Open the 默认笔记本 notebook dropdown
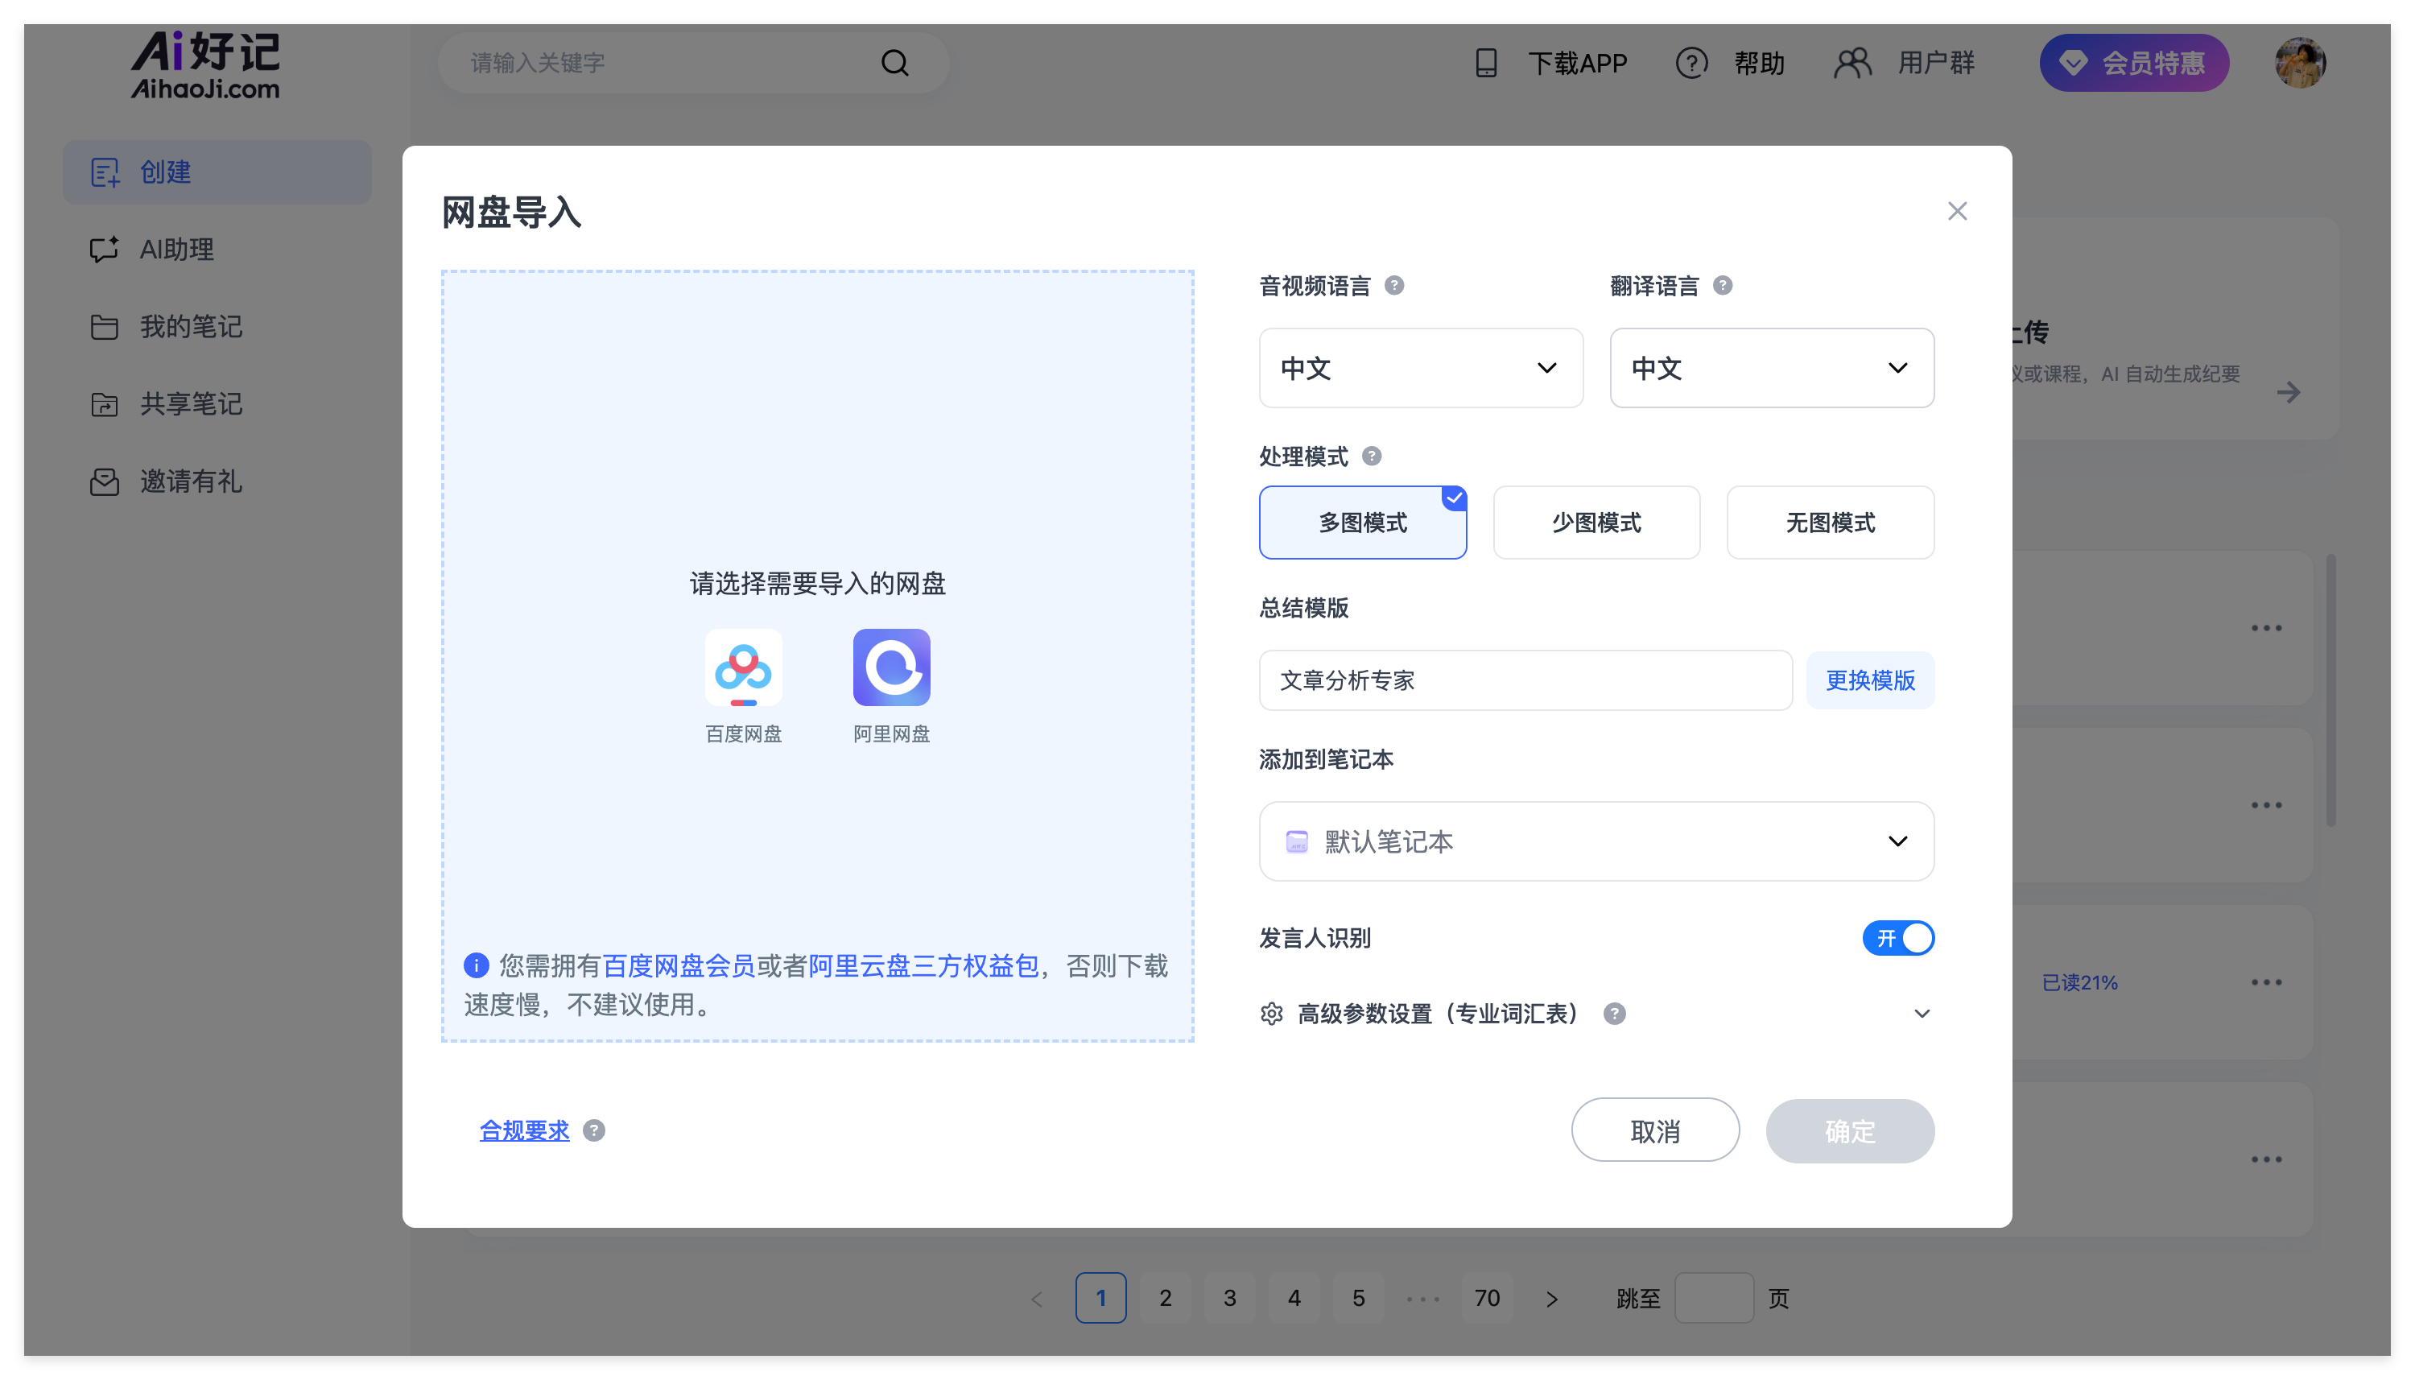 tap(1596, 841)
